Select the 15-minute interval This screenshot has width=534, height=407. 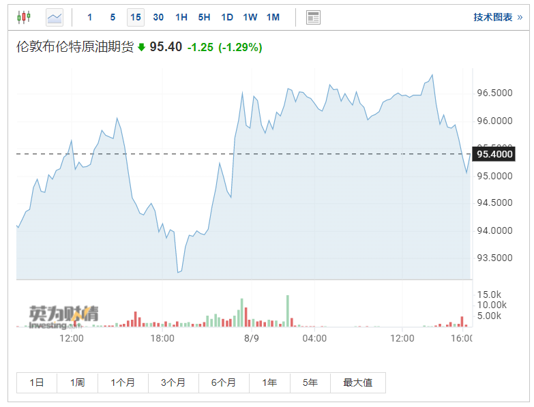[x=136, y=17]
